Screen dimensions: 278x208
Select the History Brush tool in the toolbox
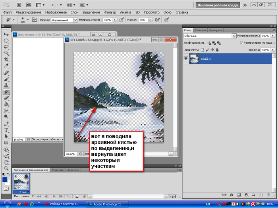[x=6, y=92]
